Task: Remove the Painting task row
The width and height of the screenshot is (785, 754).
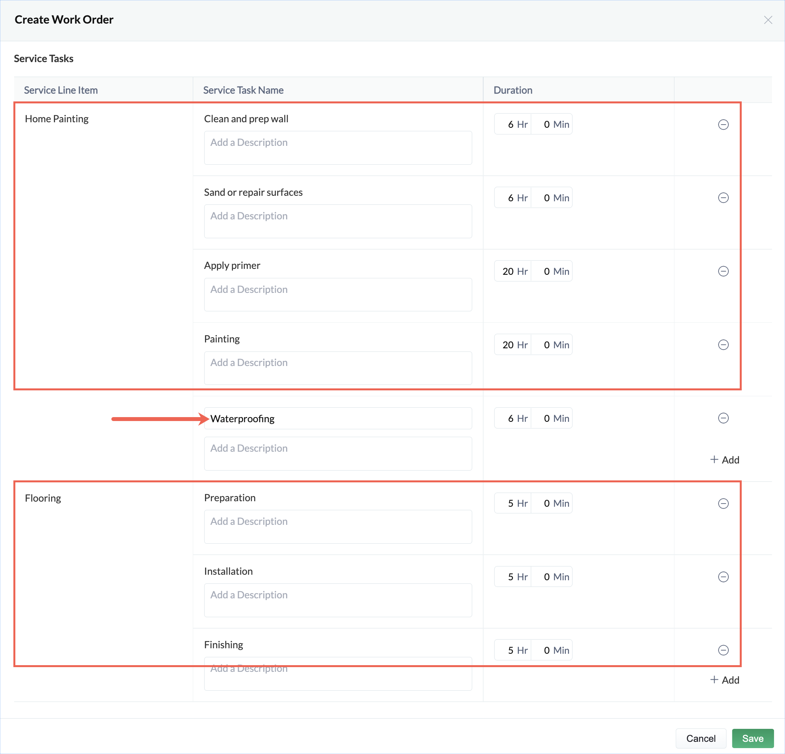Action: coord(723,345)
